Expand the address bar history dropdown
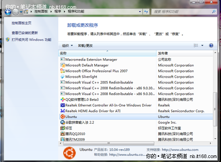Image resolution: width=221 pixels, height=162 pixels. click(x=140, y=11)
